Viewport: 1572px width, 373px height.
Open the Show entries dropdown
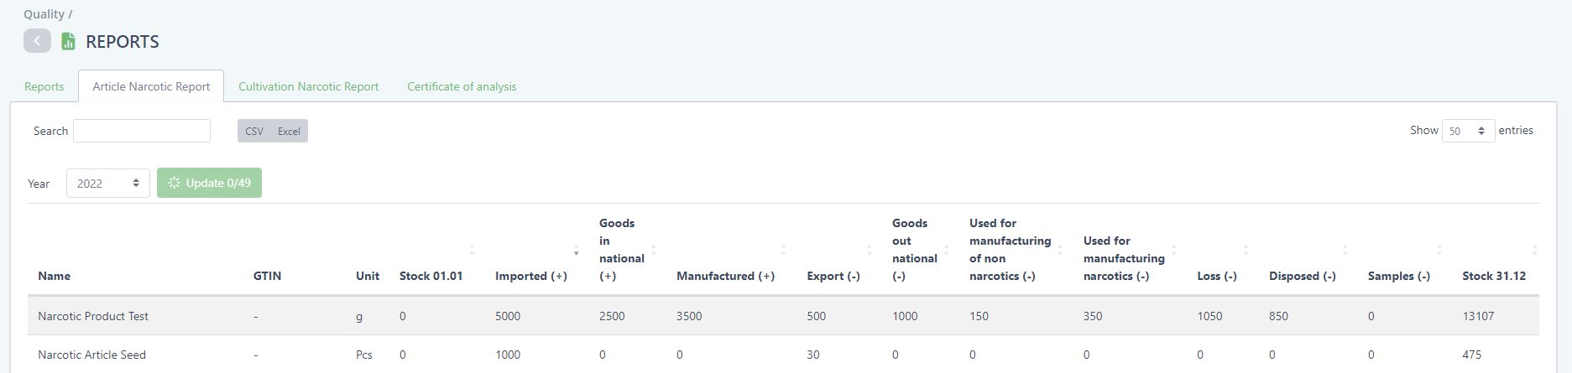pyautogui.click(x=1467, y=131)
